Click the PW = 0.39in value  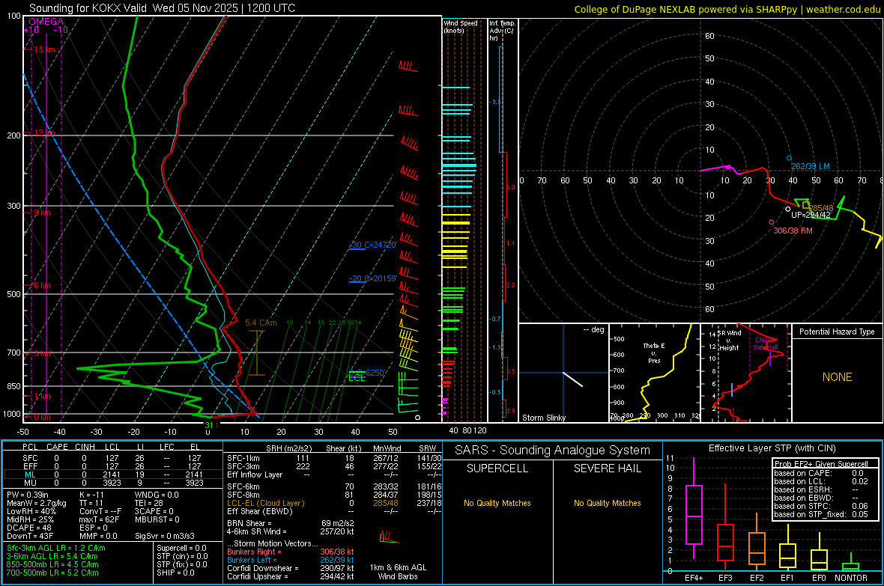point(28,495)
